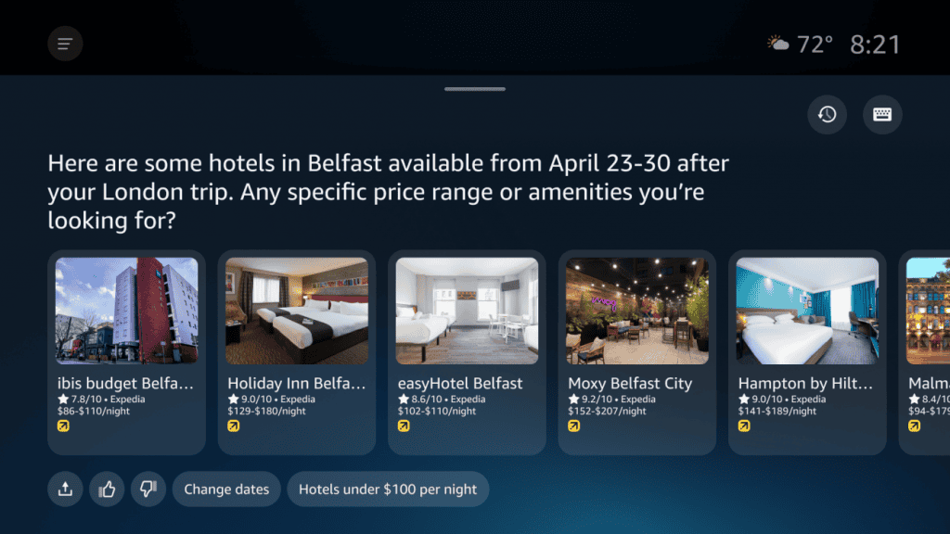Open external link icon on Hampton by Hilton card
The image size is (950, 534).
tap(745, 426)
